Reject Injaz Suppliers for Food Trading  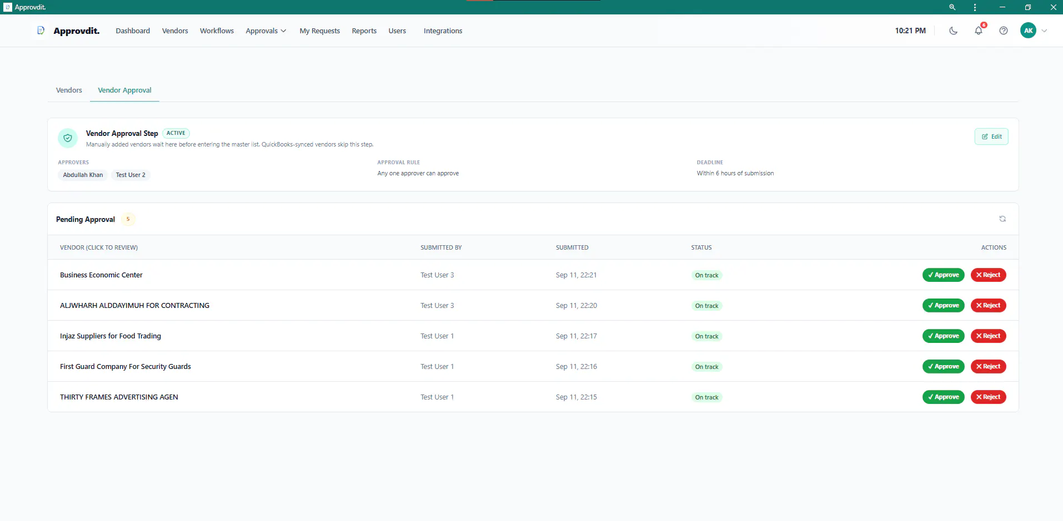tap(988, 336)
